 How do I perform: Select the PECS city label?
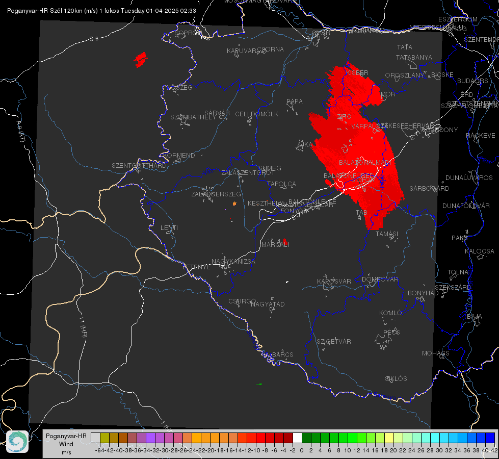point(391,332)
